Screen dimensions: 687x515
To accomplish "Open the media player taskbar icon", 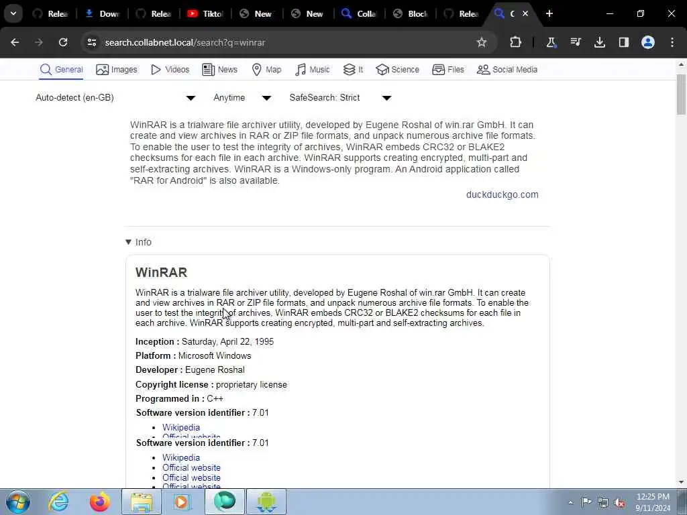I will (x=182, y=502).
